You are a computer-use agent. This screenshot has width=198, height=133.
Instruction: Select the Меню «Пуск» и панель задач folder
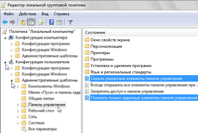point(54,92)
